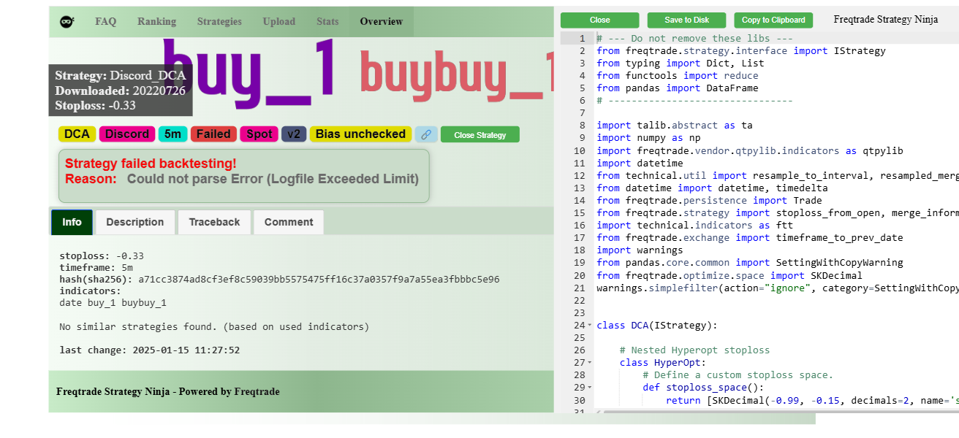Click the sha256 hash value text

(319, 280)
